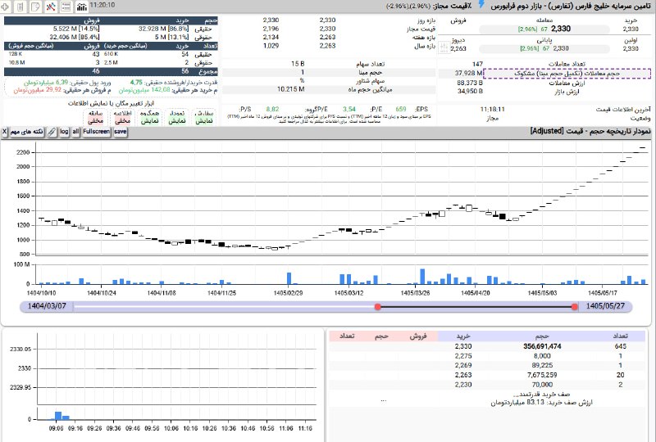Close the chart panel with X button
The height and width of the screenshot is (442, 656).
pos(4,132)
